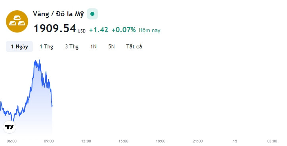The width and height of the screenshot is (287, 146).
Task: Click the 12:00 time axis label
Action: tap(86, 141)
